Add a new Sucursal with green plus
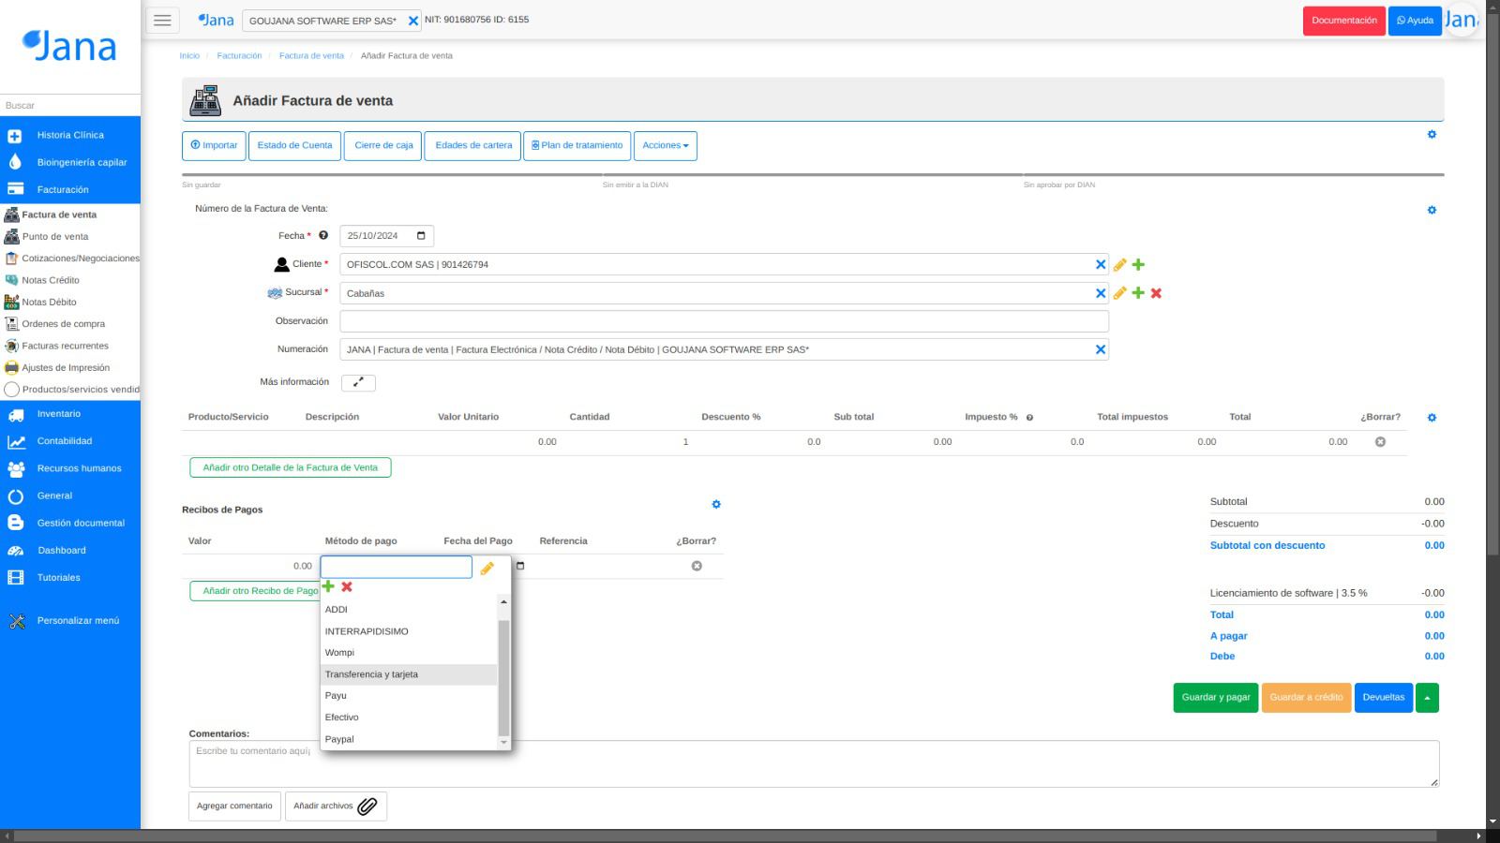This screenshot has height=843, width=1500. pyautogui.click(x=1138, y=293)
